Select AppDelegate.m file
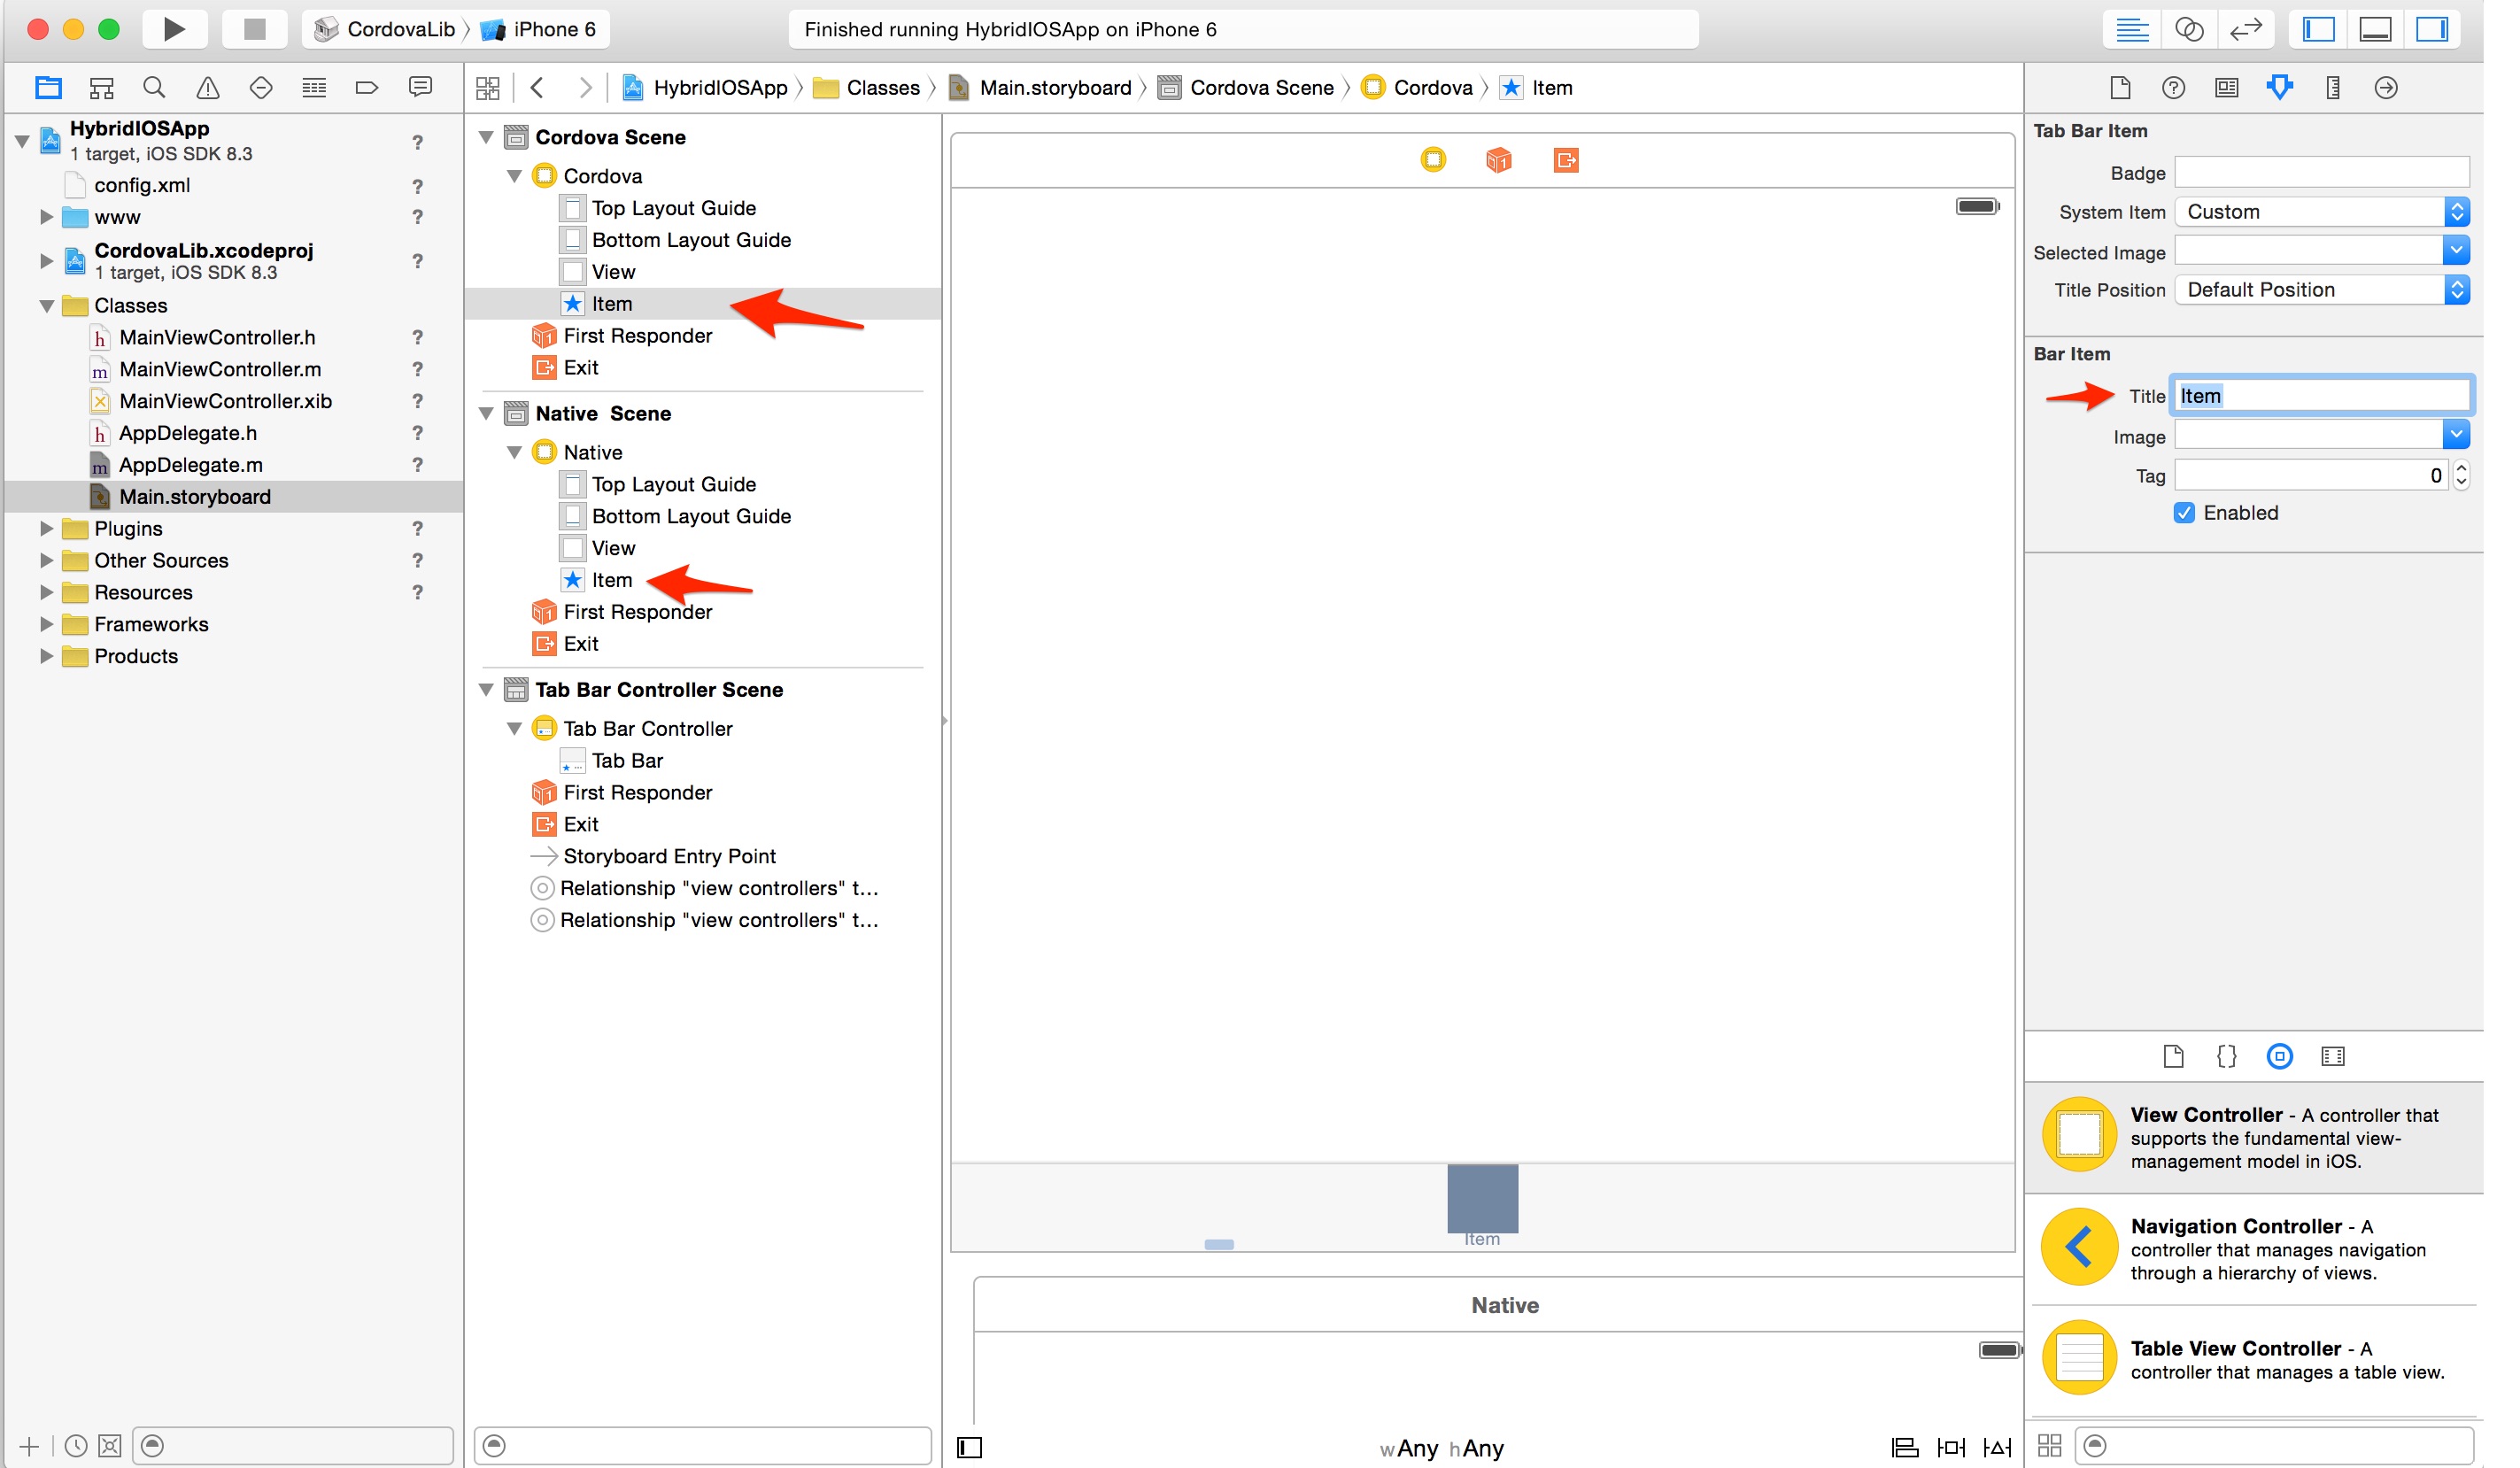Viewport: 2520px width, 1468px height. pos(190,465)
